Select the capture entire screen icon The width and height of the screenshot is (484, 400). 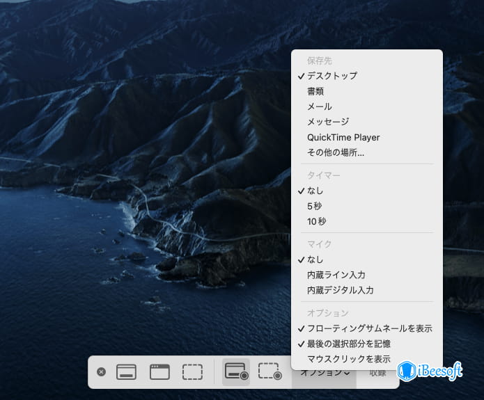[x=126, y=372]
